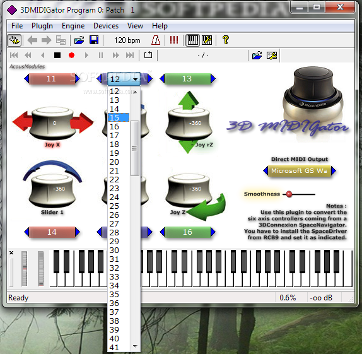This screenshot has height=354, width=362.
Task: Jump to beginning with skip-back transport button
Action: tap(14, 56)
